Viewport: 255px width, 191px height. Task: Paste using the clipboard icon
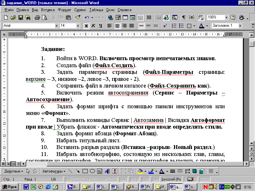coord(69,18)
